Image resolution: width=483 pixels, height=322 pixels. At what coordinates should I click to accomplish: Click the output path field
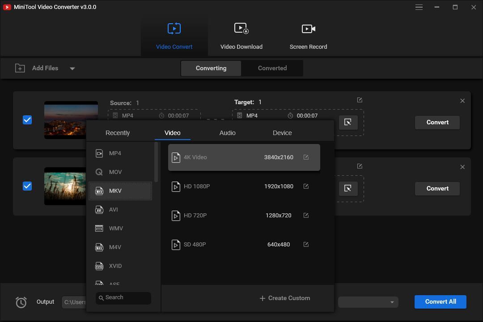74,302
